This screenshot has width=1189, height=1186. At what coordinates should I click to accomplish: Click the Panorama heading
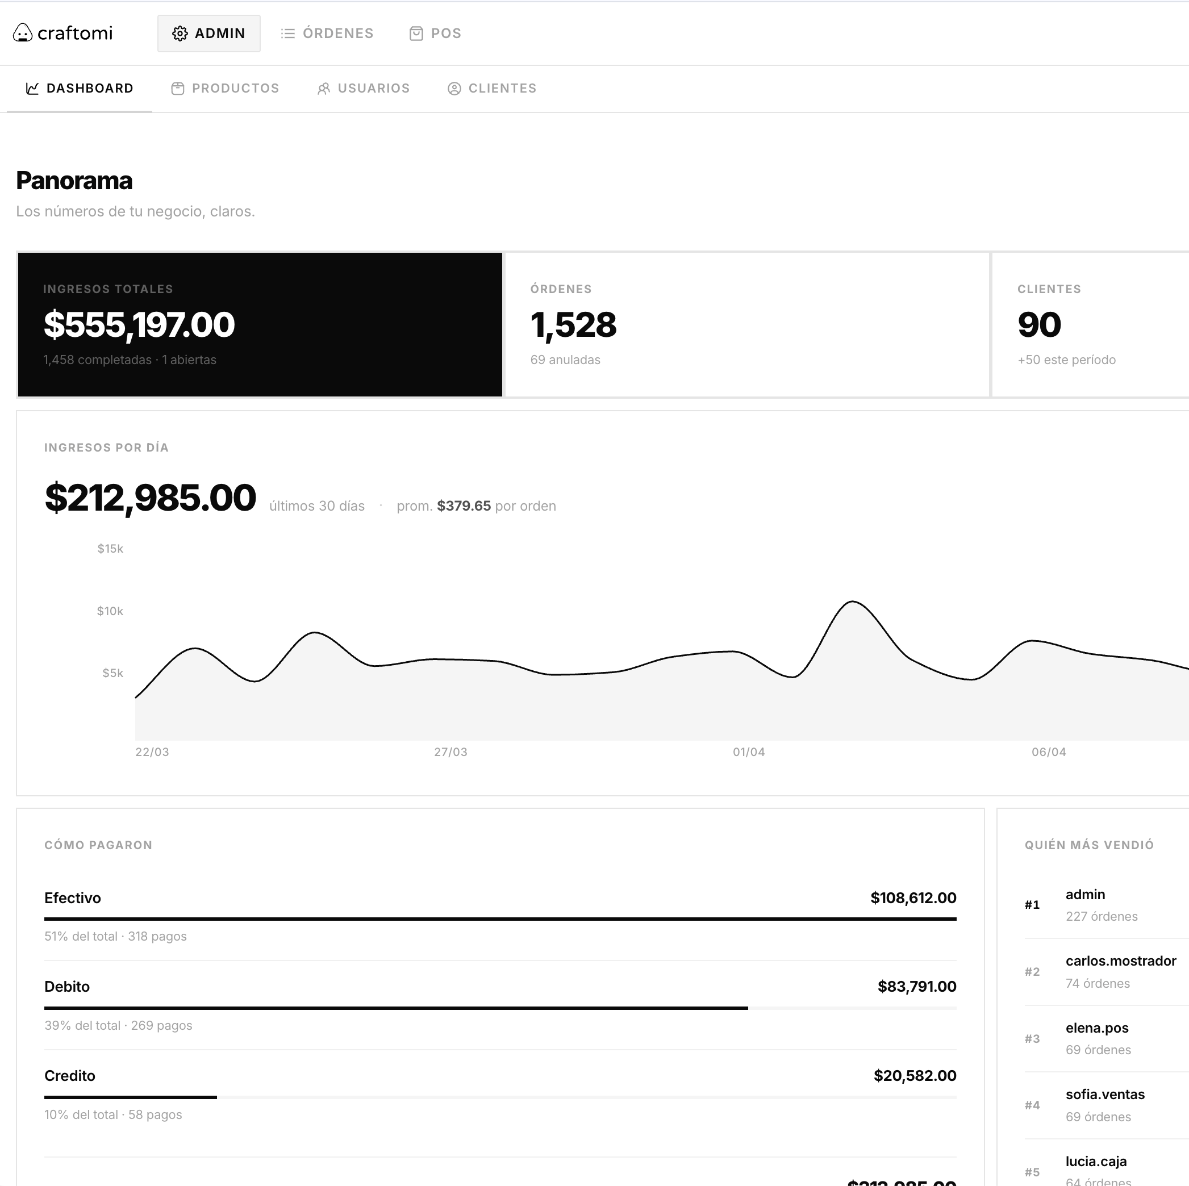click(x=74, y=181)
